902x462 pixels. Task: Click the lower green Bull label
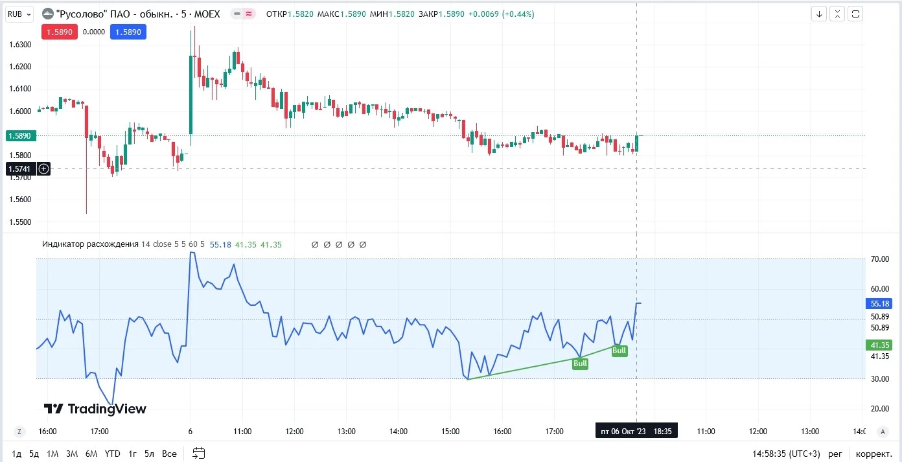[580, 364]
